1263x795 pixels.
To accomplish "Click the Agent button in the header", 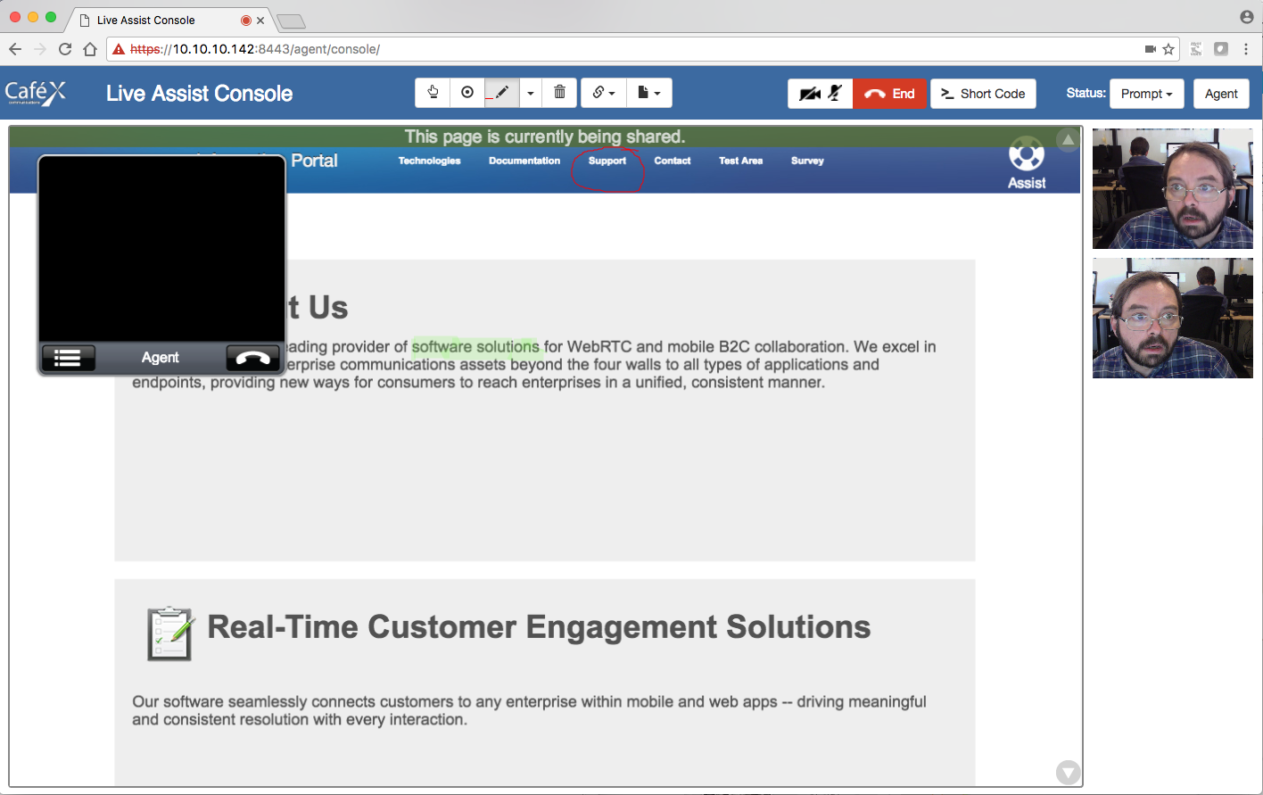I will pos(1221,94).
